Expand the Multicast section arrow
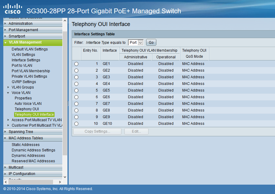The width and height of the screenshot is (275, 194). coord(5,167)
